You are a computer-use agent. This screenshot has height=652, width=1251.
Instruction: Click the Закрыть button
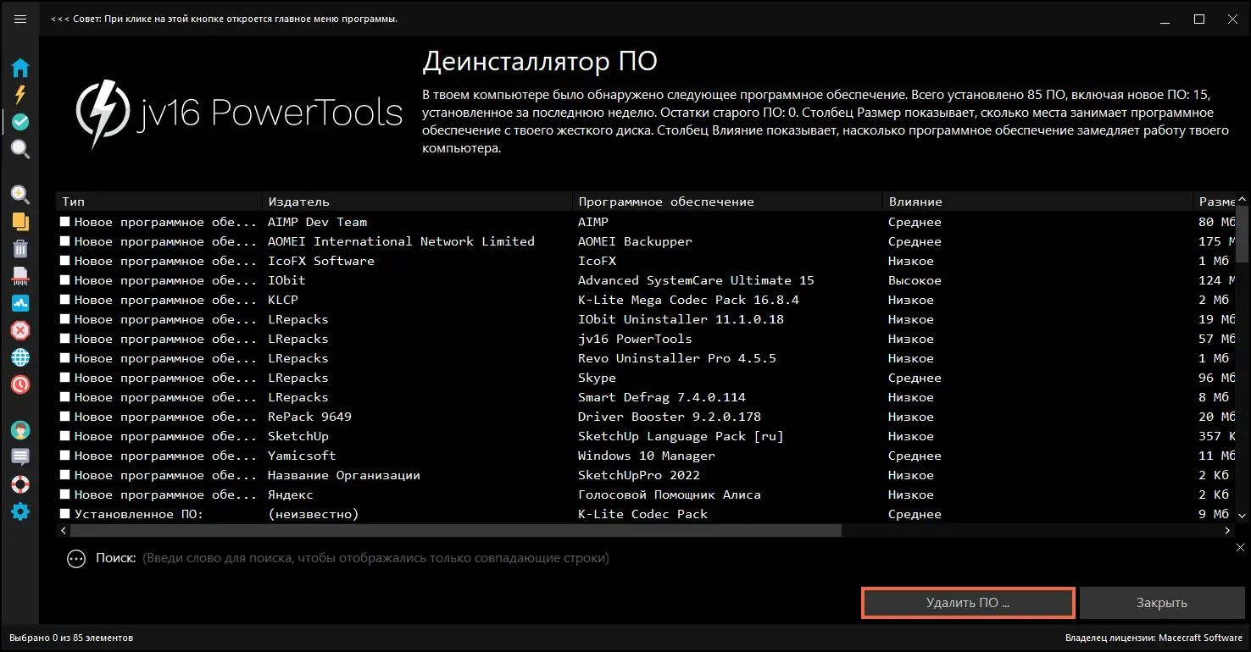1161,603
